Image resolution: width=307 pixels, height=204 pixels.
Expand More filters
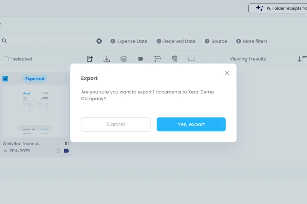[x=252, y=41]
